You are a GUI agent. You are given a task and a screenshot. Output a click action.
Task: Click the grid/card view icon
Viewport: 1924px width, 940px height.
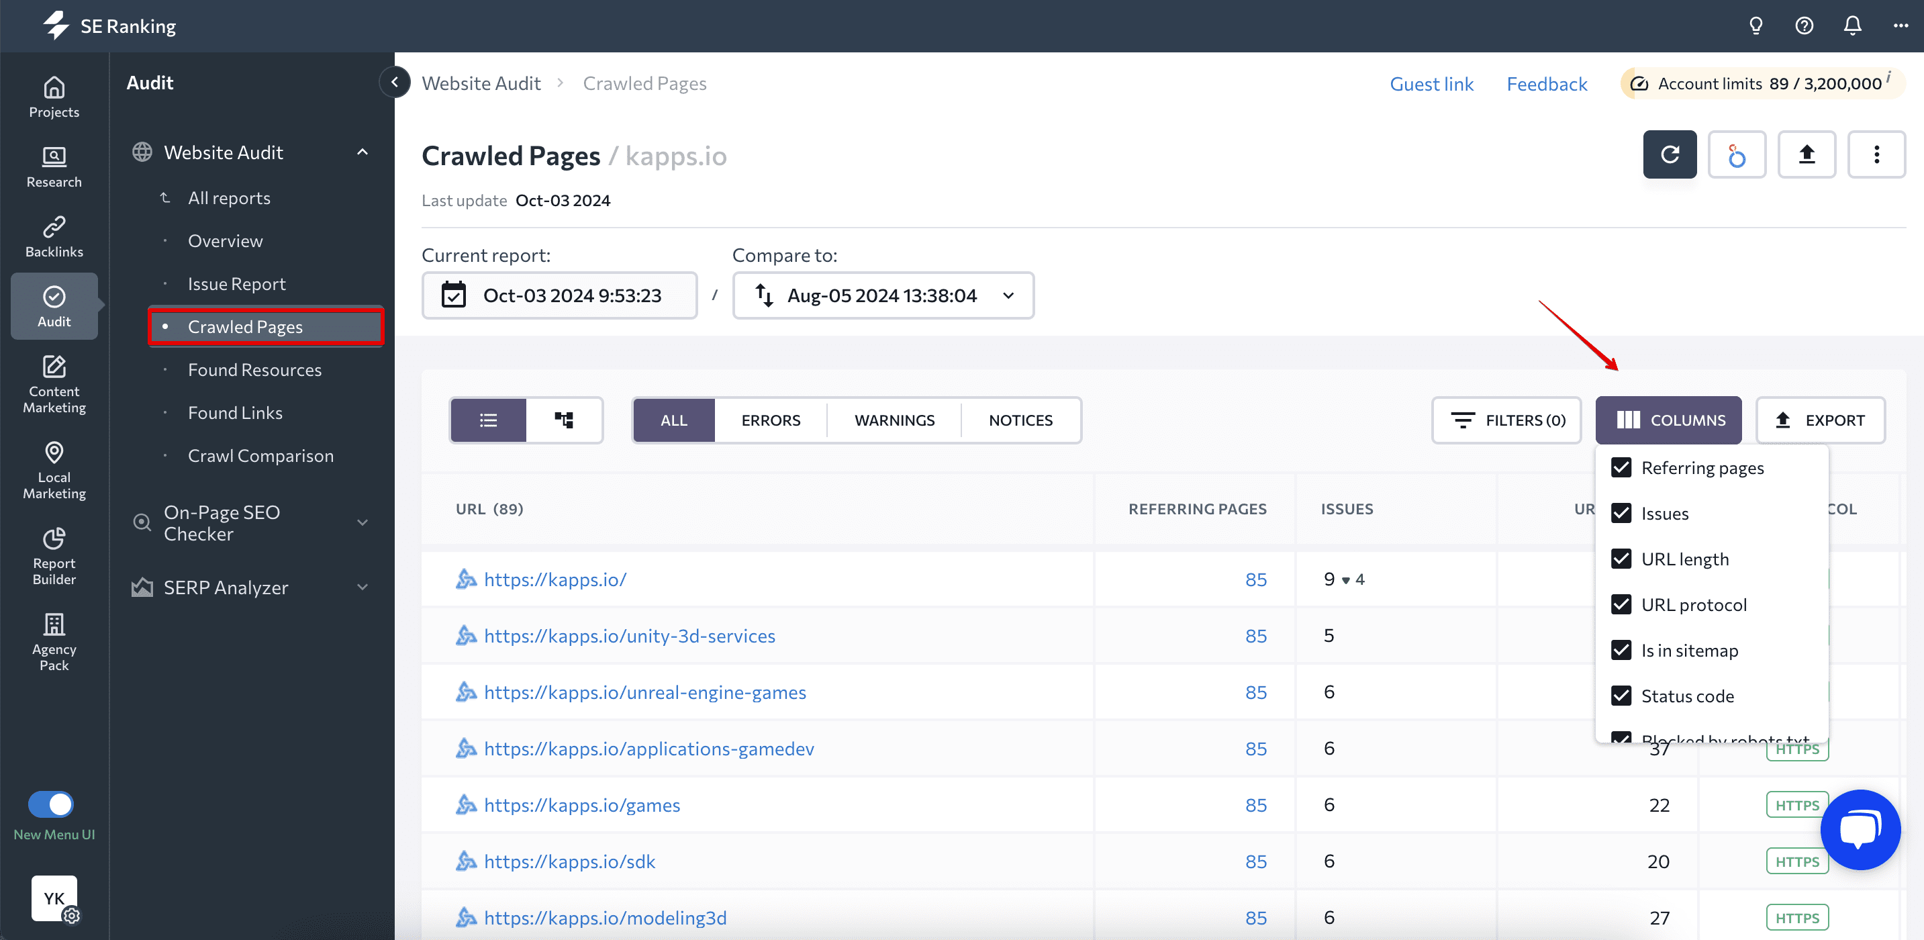(x=563, y=418)
